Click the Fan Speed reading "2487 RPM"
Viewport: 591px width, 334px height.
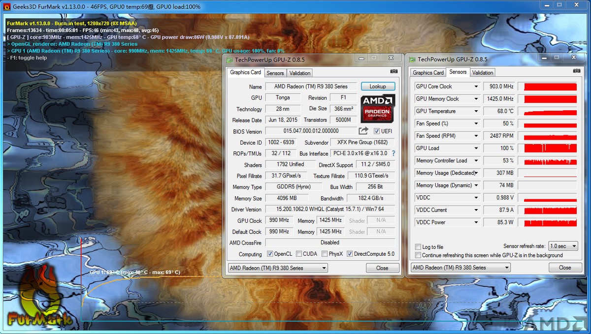(499, 136)
